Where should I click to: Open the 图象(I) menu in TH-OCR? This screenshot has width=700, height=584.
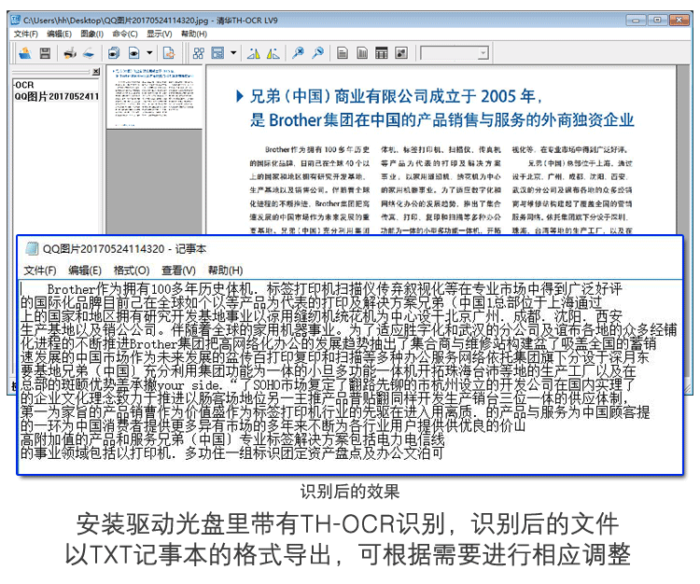click(91, 34)
